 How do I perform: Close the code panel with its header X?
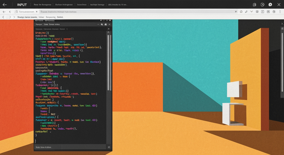tap(109, 24)
